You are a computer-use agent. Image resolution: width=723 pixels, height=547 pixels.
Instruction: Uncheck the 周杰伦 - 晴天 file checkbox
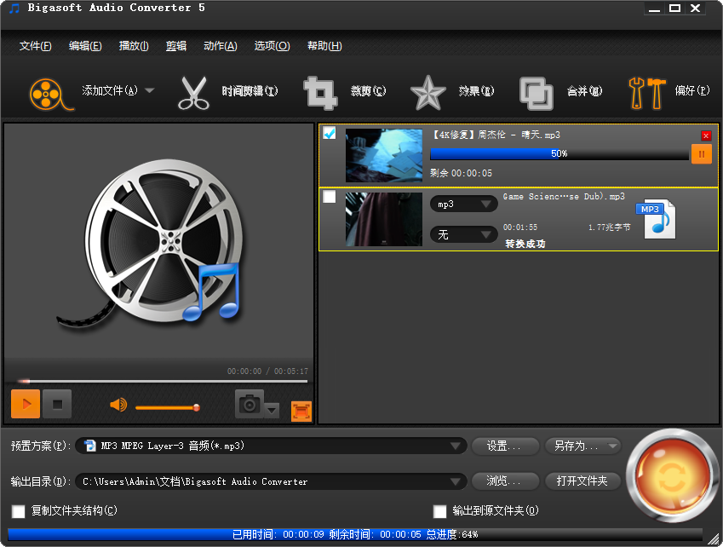[x=329, y=133]
